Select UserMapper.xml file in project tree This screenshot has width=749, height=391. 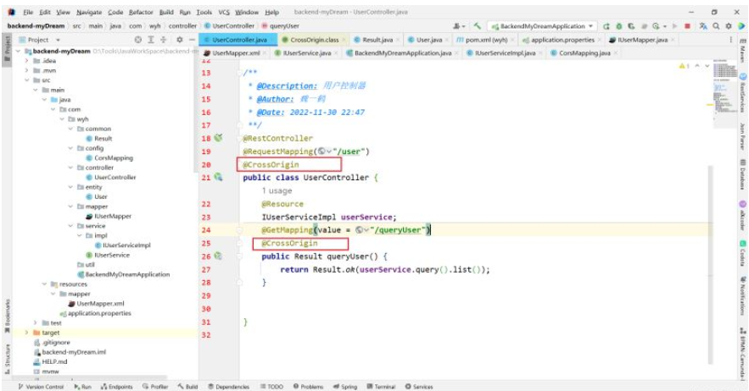(x=100, y=303)
